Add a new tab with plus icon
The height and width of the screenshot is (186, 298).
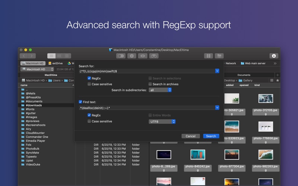[278, 75]
